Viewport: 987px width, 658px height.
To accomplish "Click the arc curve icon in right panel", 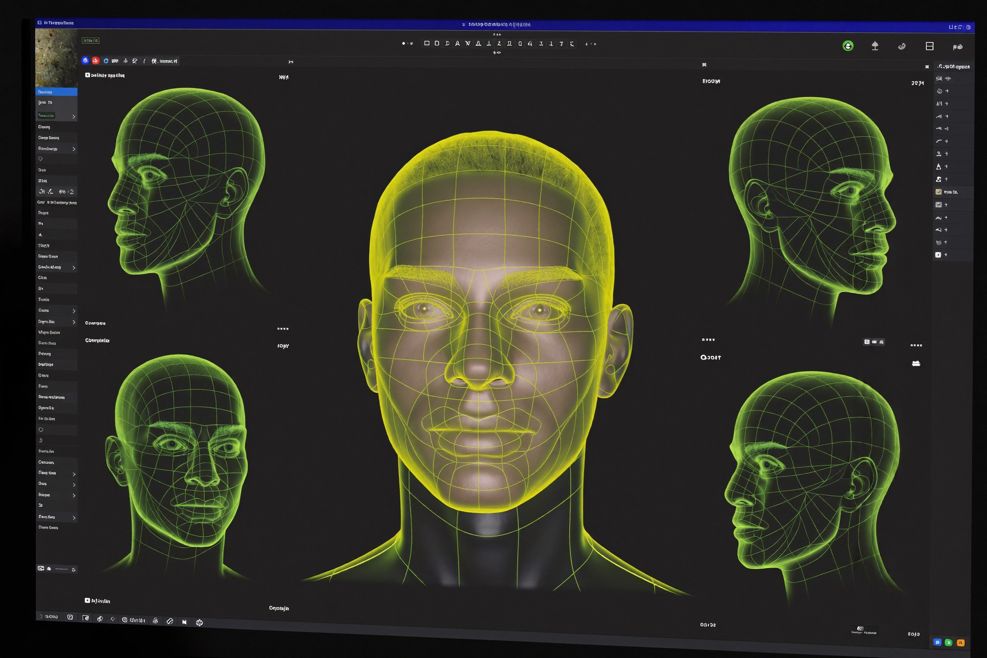I will (x=939, y=141).
